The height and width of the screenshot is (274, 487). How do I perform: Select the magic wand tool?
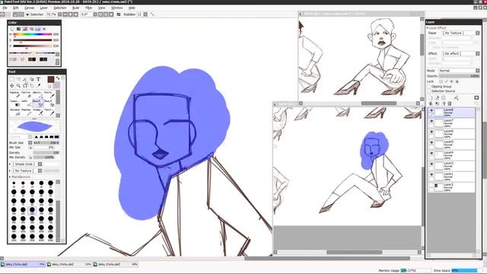tap(25, 79)
